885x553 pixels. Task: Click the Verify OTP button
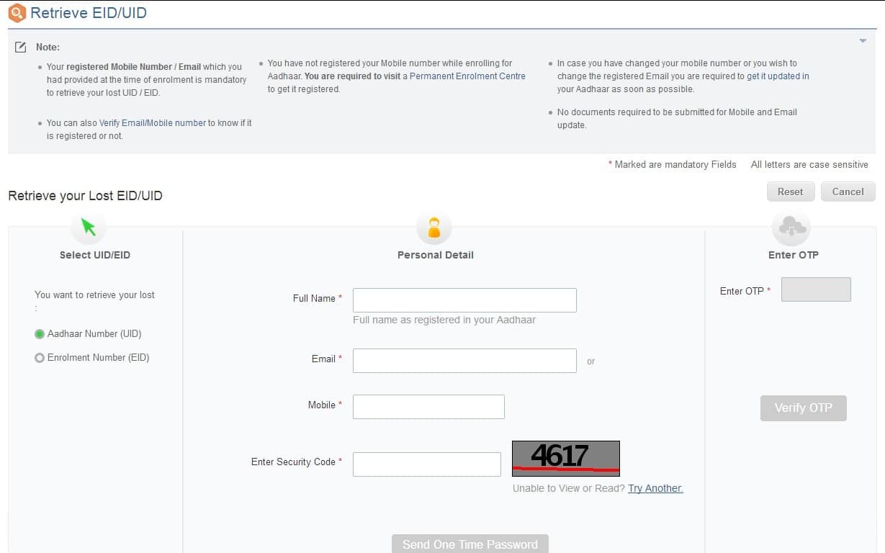(x=803, y=408)
